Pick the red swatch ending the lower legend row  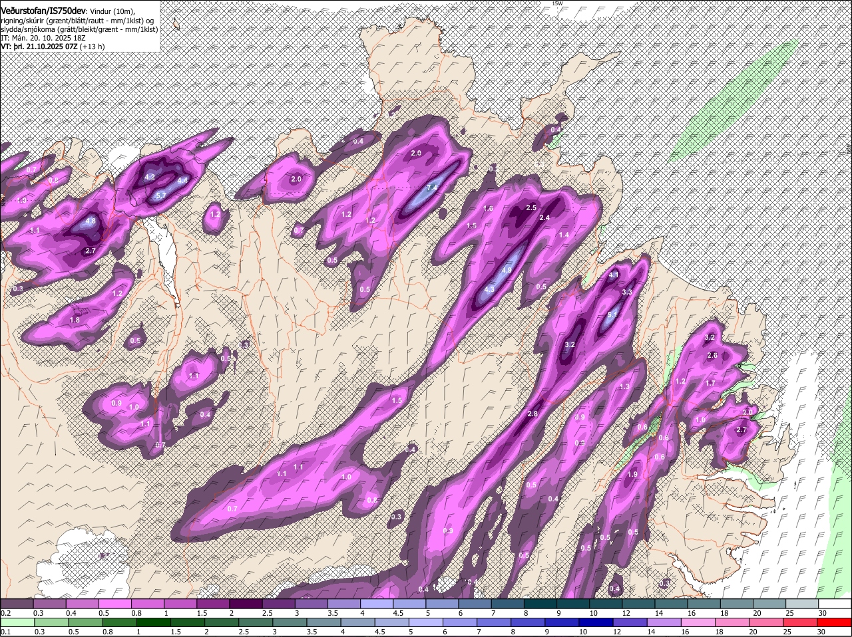coord(835,622)
